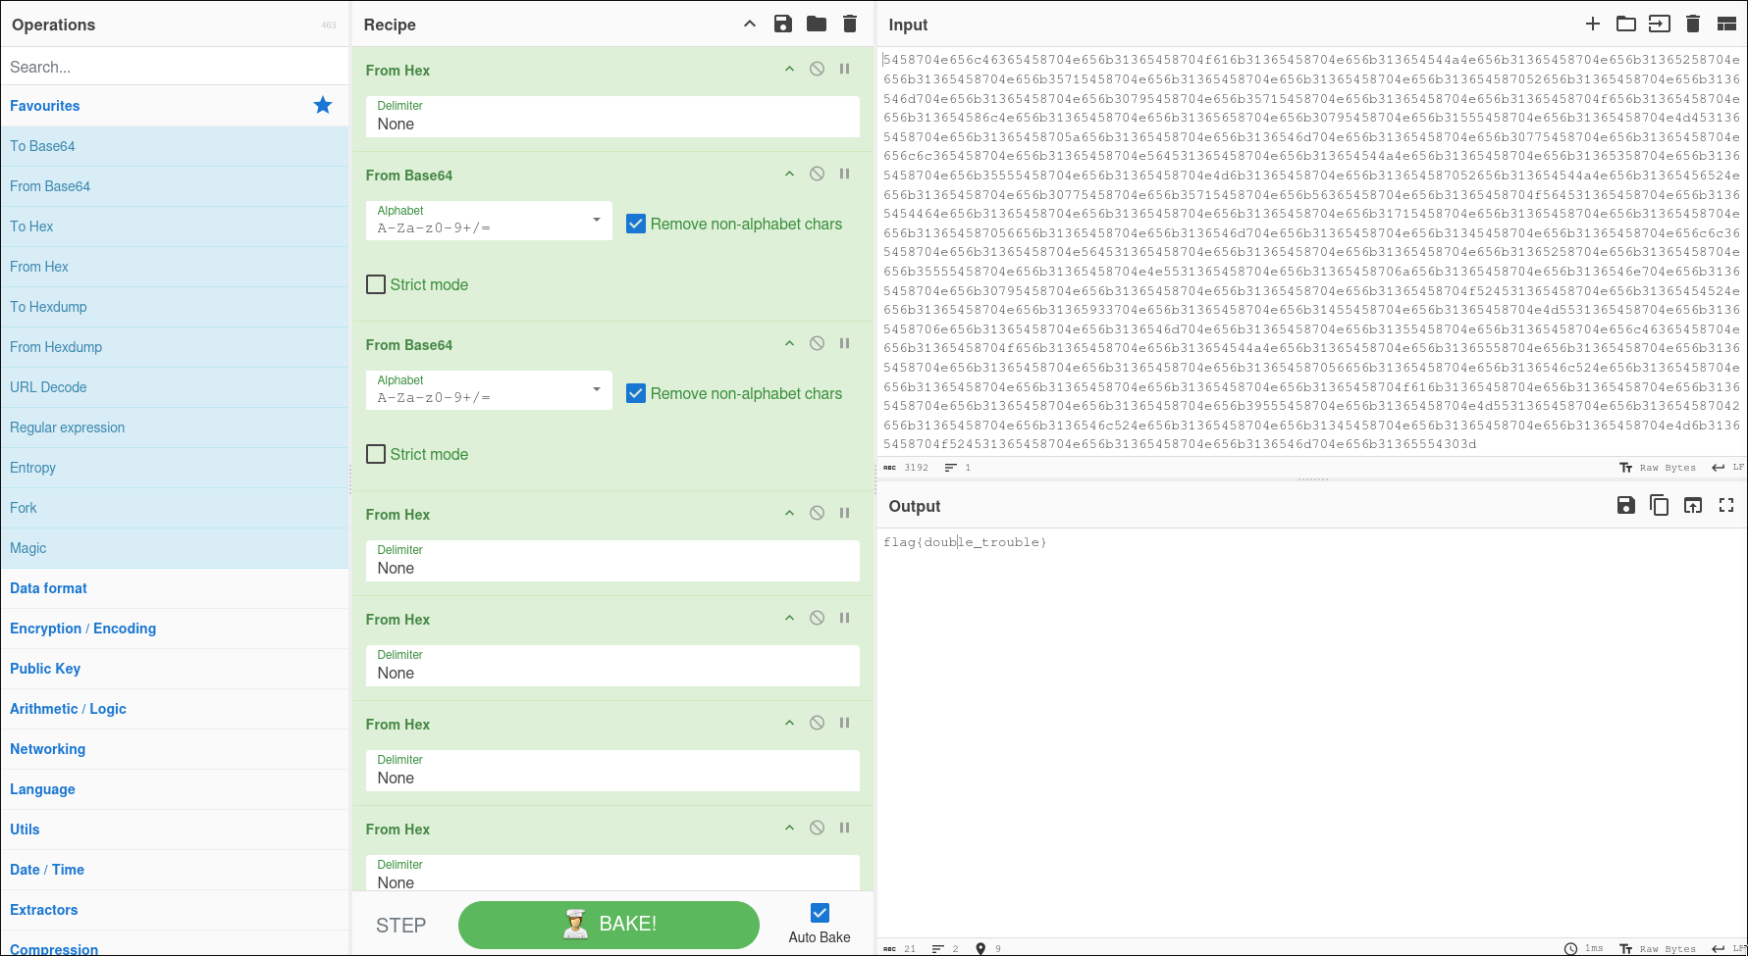The height and width of the screenshot is (956, 1748).
Task: Pause at the first From Base64 step
Action: (x=844, y=175)
